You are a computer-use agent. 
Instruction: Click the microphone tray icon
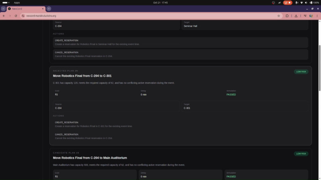[x=297, y=3]
